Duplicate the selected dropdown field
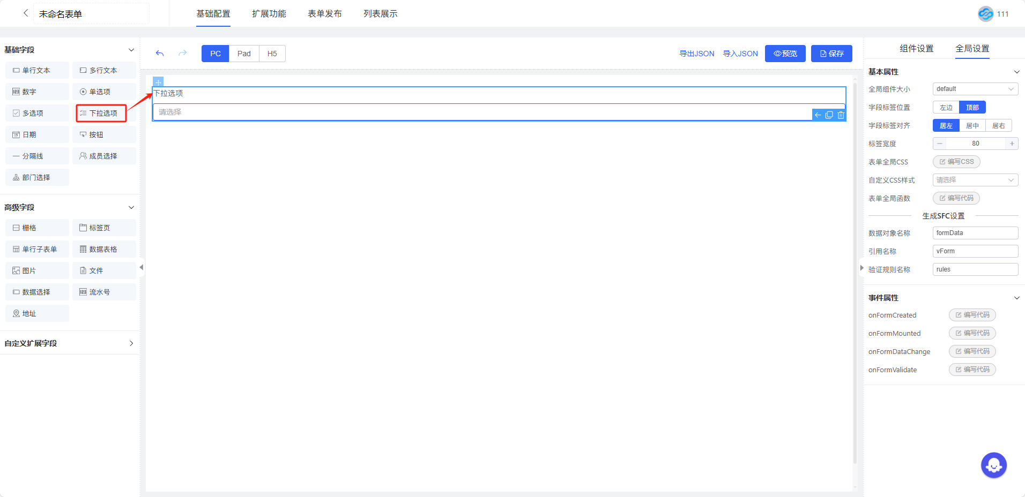This screenshot has height=497, width=1025. coord(829,115)
